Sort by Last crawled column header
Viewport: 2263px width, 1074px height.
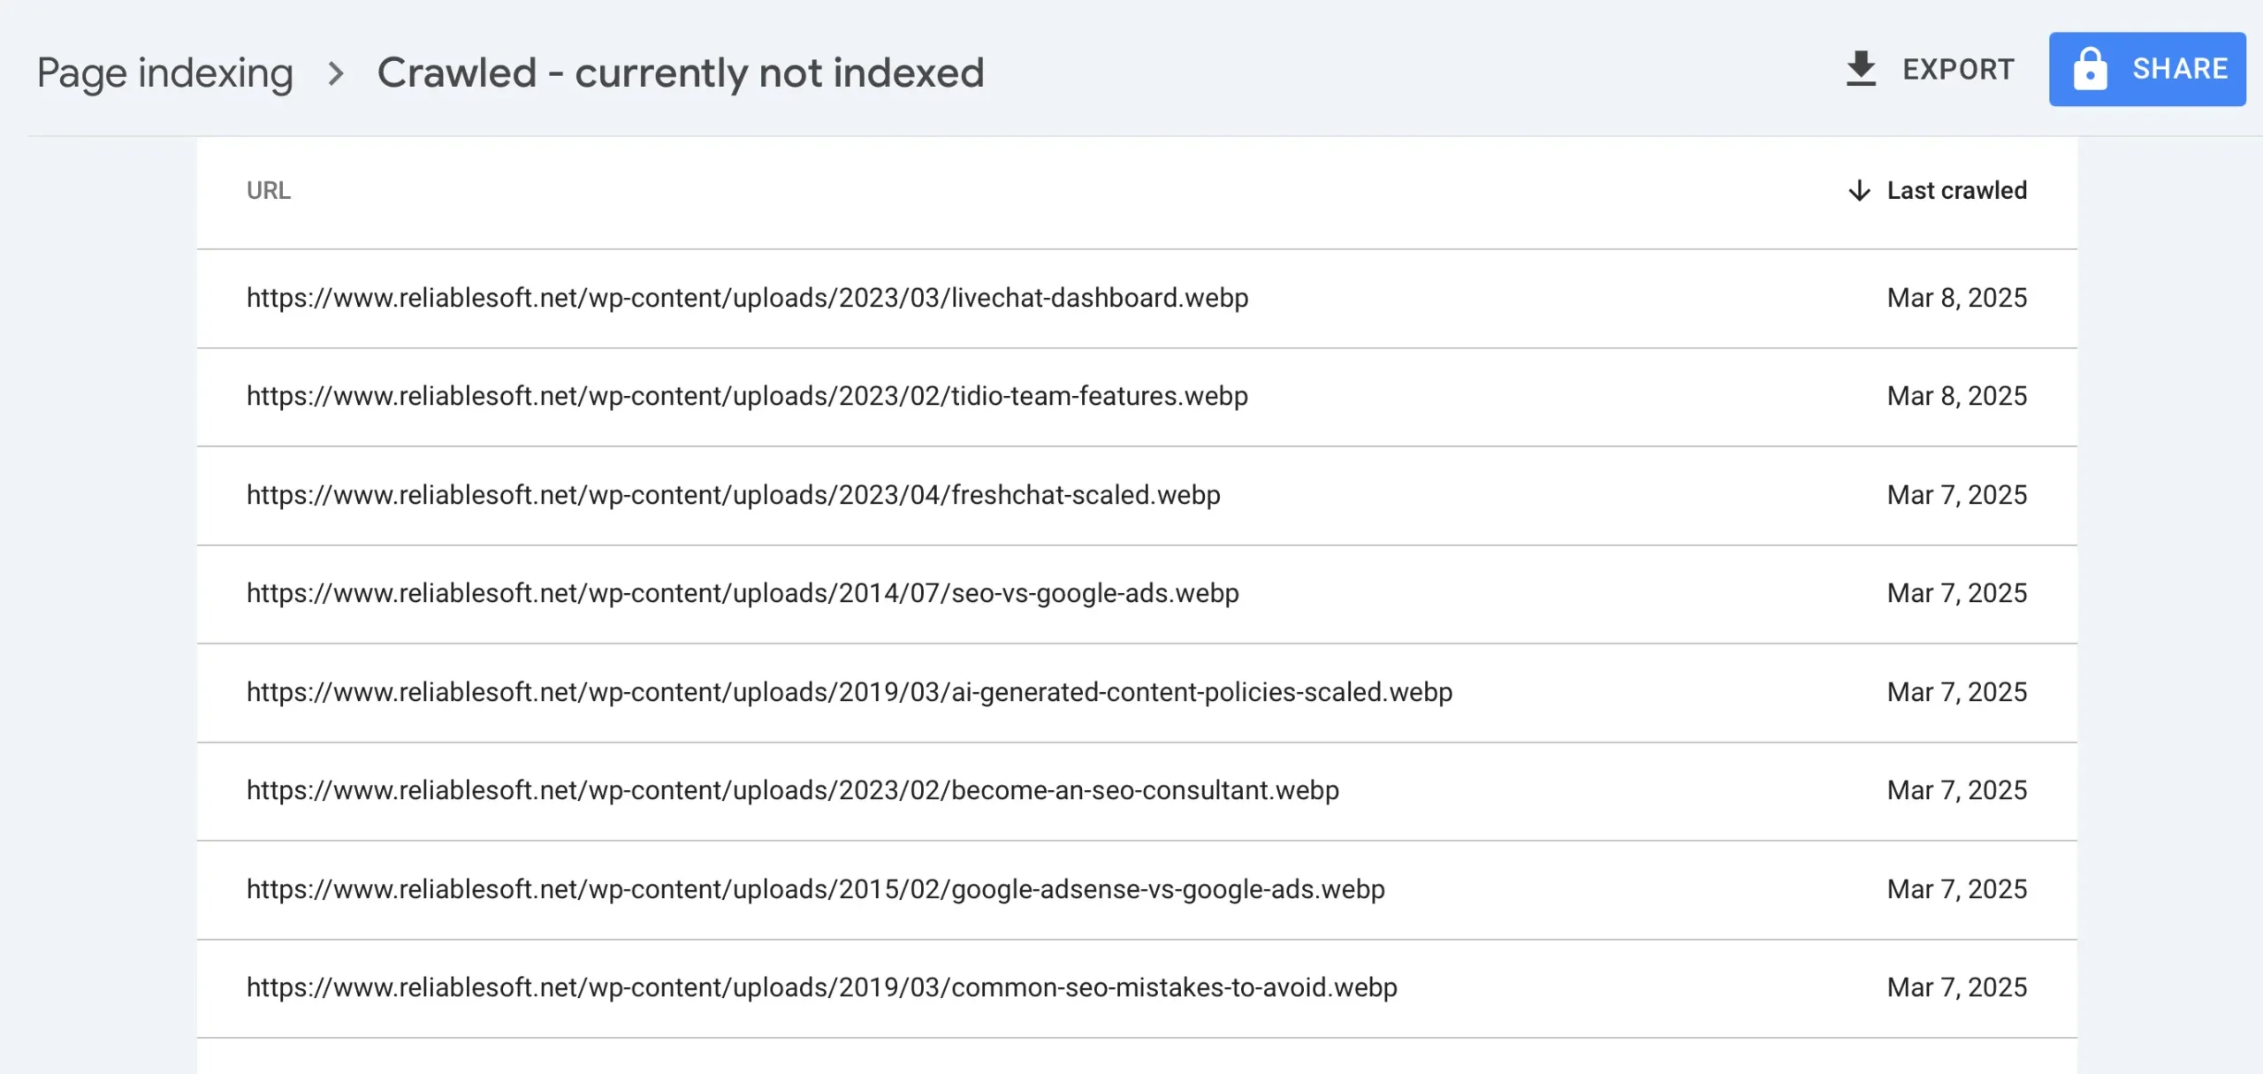(1956, 191)
